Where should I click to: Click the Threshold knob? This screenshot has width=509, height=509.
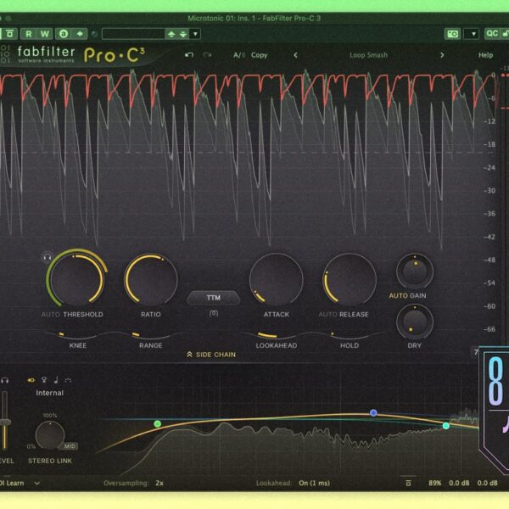pos(76,279)
